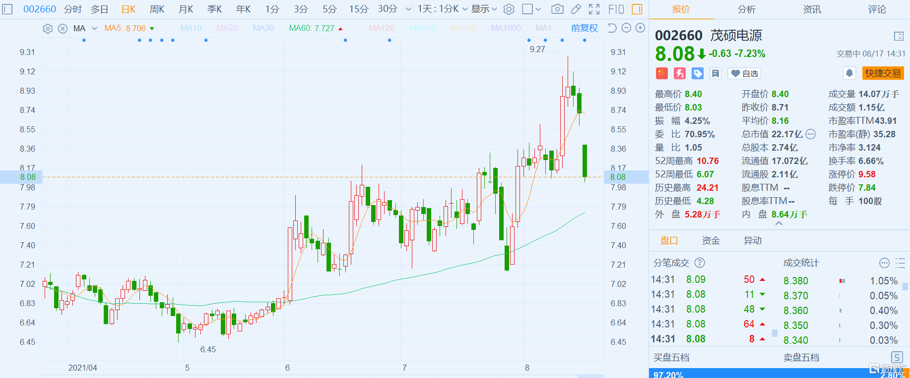Open help for 分笔成交
This screenshot has height=378, width=910.
tap(700, 263)
